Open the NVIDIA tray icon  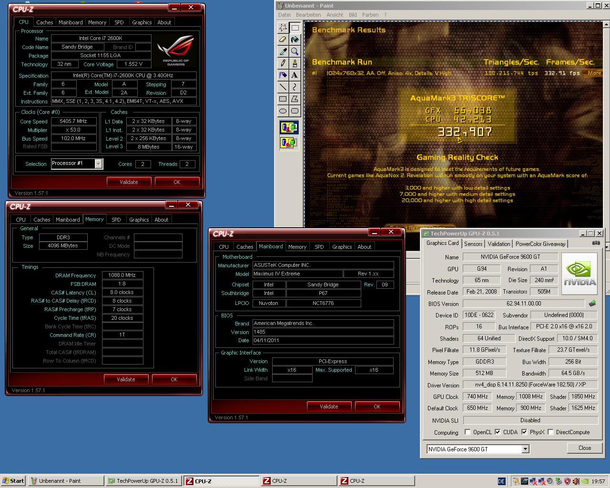tap(585, 481)
